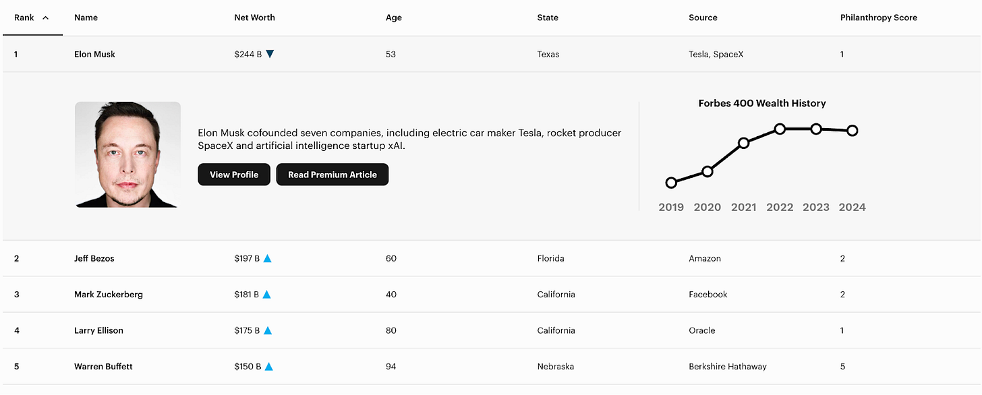Sort the table by Name column

pos(86,18)
